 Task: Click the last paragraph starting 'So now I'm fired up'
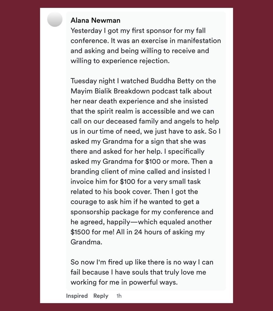pos(142,272)
